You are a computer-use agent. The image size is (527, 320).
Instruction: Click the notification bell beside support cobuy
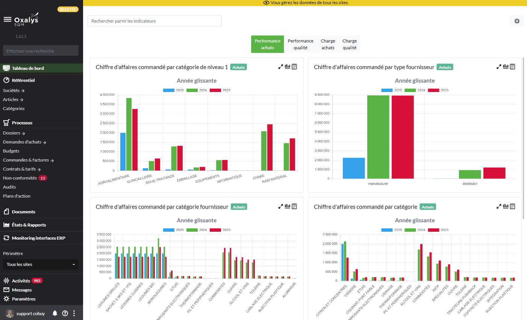click(55, 313)
